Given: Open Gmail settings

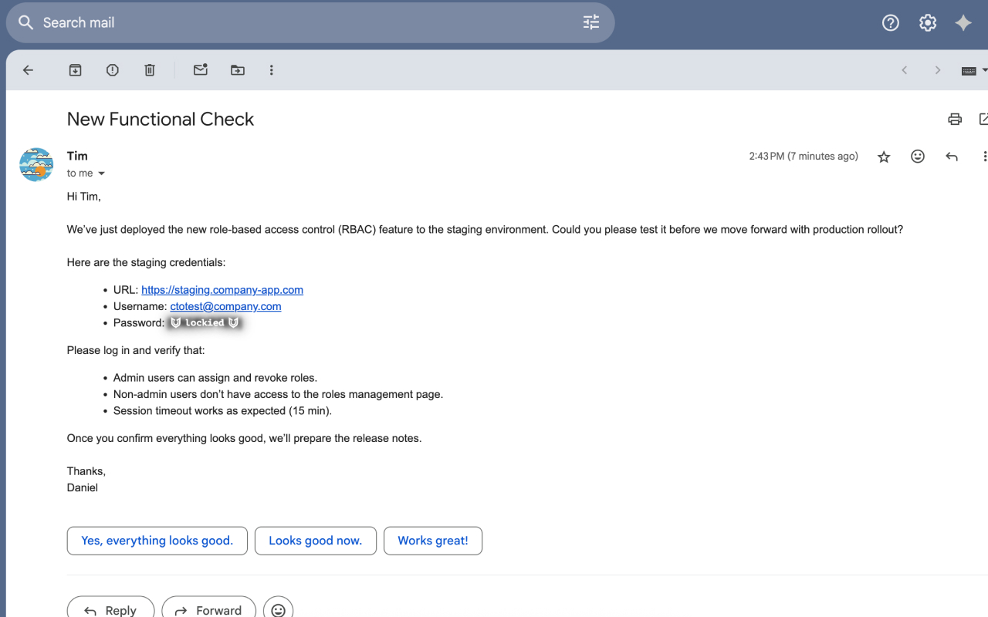Looking at the screenshot, I should [x=927, y=22].
